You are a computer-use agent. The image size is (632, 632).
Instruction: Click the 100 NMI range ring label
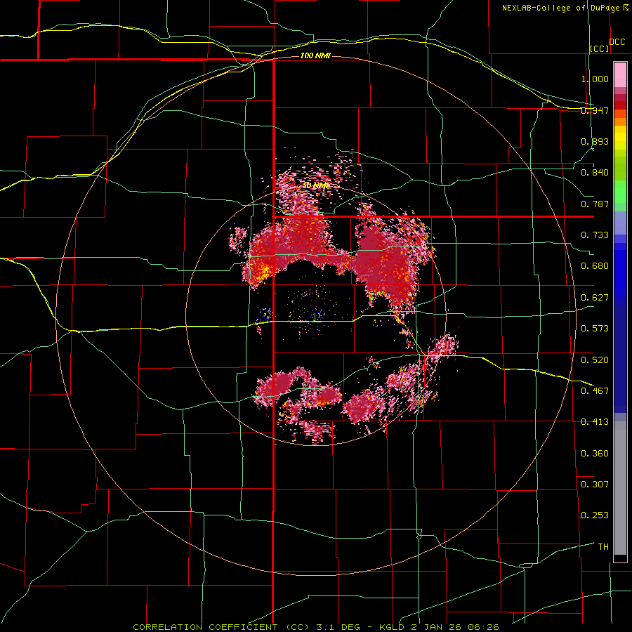315,55
